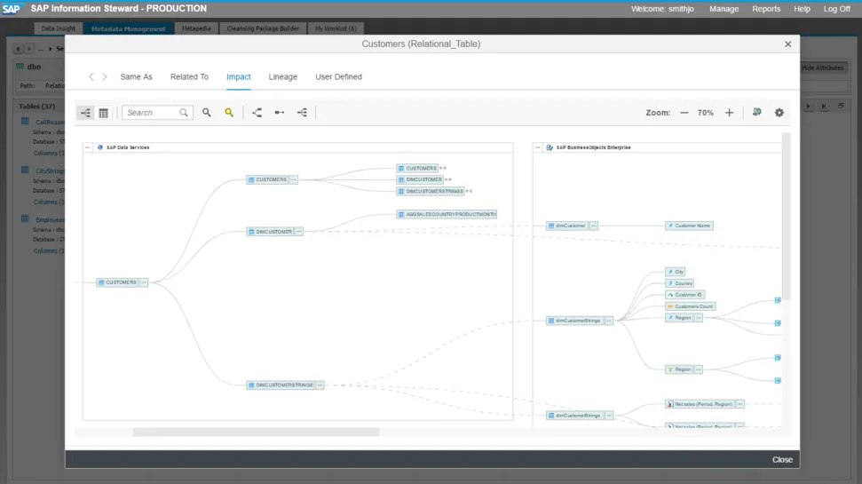The width and height of the screenshot is (862, 484).
Task: Click the yellow highlight search icon
Action: pyautogui.click(x=229, y=113)
